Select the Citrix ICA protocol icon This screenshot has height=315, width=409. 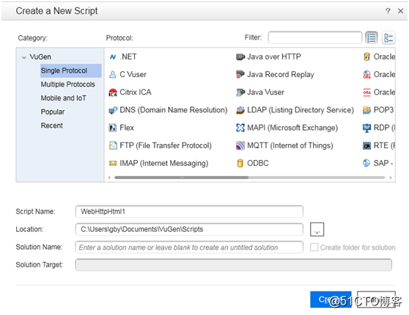click(x=113, y=93)
